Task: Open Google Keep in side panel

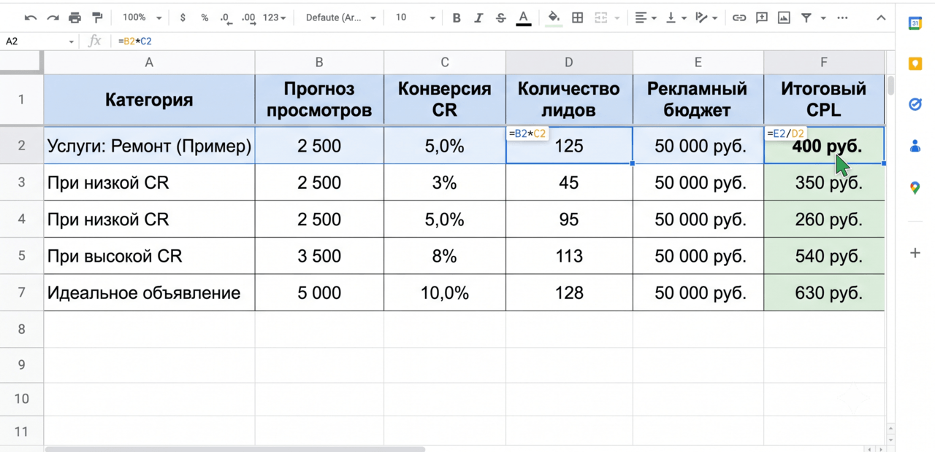Action: point(915,64)
